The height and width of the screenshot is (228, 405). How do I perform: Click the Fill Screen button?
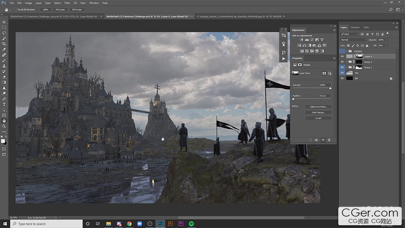click(x=77, y=10)
